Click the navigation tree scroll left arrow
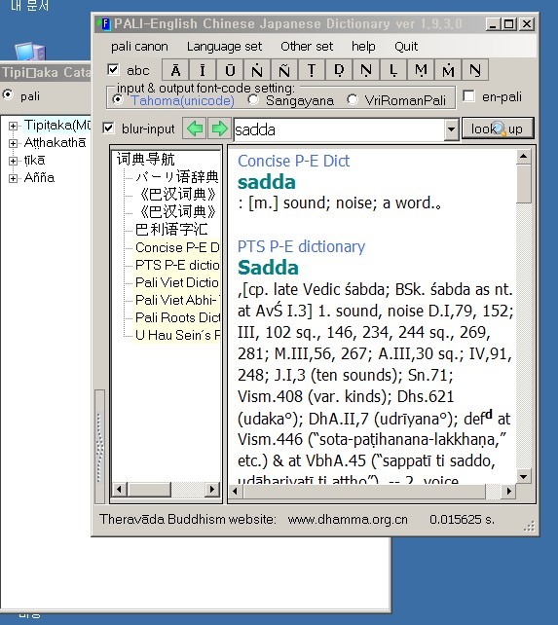558x625 pixels. click(x=119, y=489)
